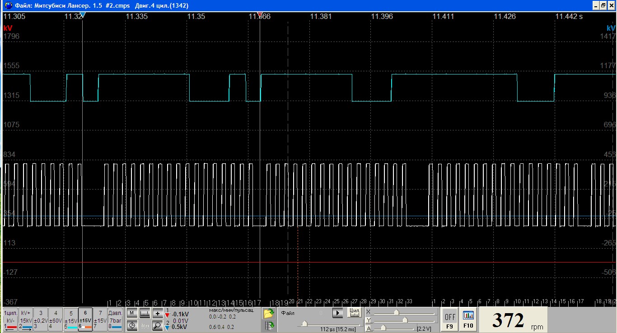The width and height of the screenshot is (617, 333).
Task: Click the application icon in title bar
Action: coord(9,5)
